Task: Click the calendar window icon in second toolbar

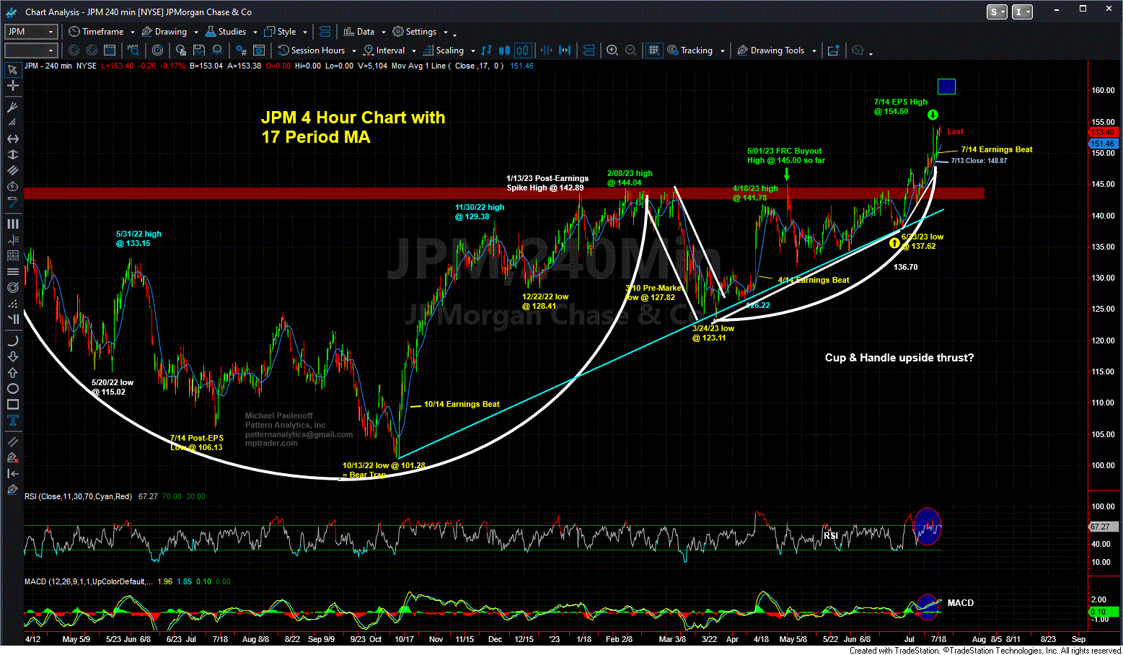Action: tap(110, 50)
